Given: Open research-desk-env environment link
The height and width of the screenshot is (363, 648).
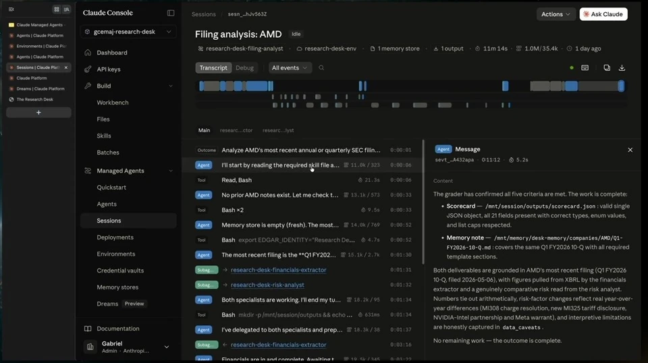Looking at the screenshot, I should [x=327, y=49].
